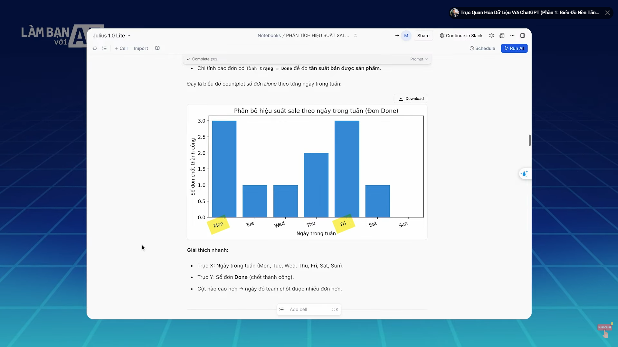Viewport: 618px width, 347px height.
Task: Click the Run All button
Action: tap(514, 48)
